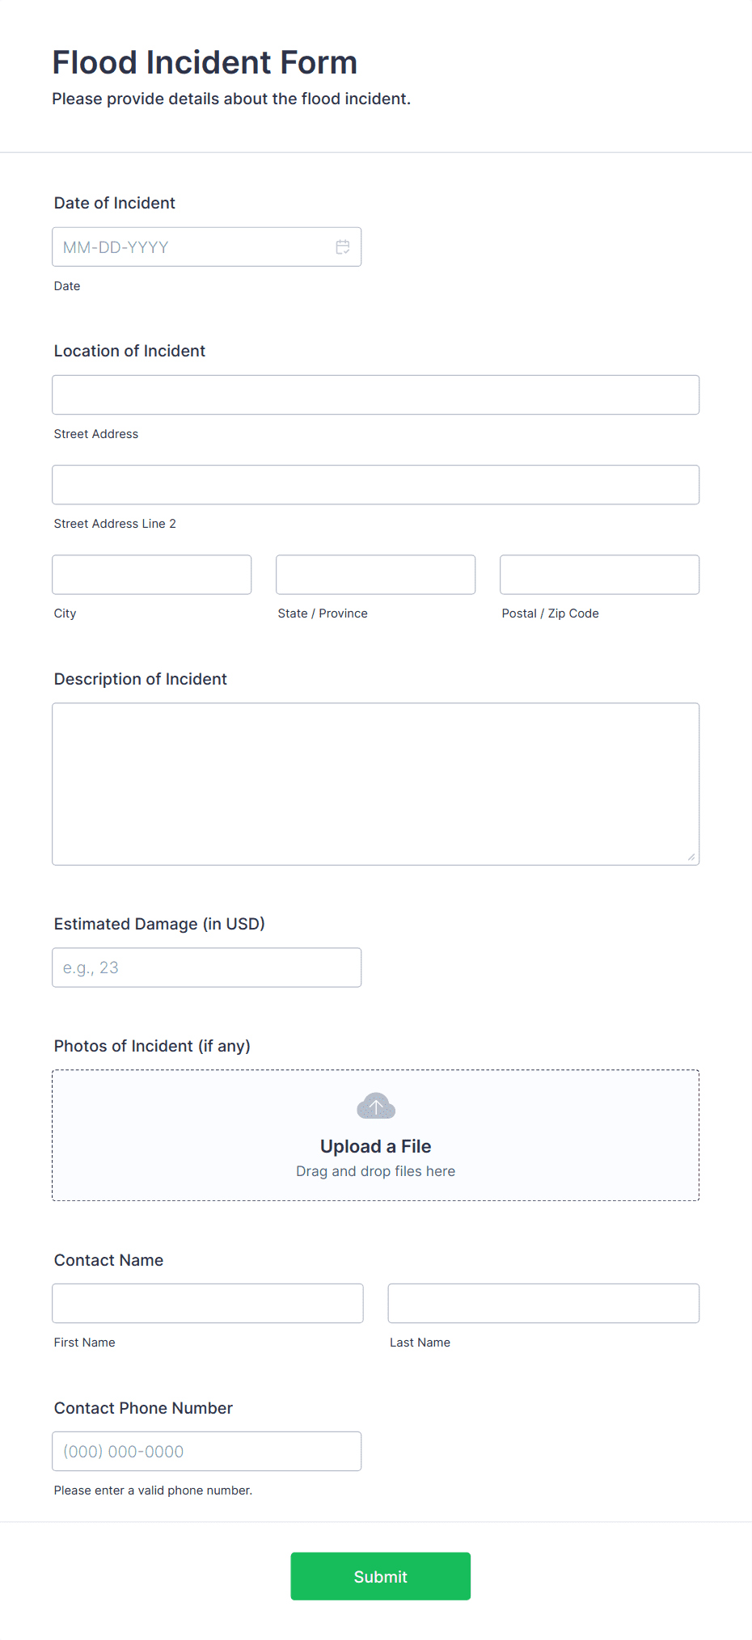Click the Date of Incident input field

click(207, 247)
